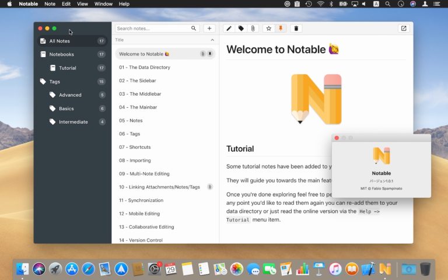Click the Search notes input field
The image size is (448, 280).
[x=152, y=29]
